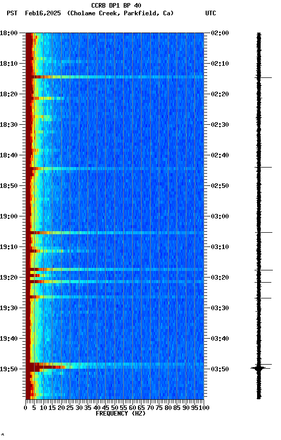Click the spectrogram event band near 19:21
Viewport: 281px width, 440px height.
(115, 282)
